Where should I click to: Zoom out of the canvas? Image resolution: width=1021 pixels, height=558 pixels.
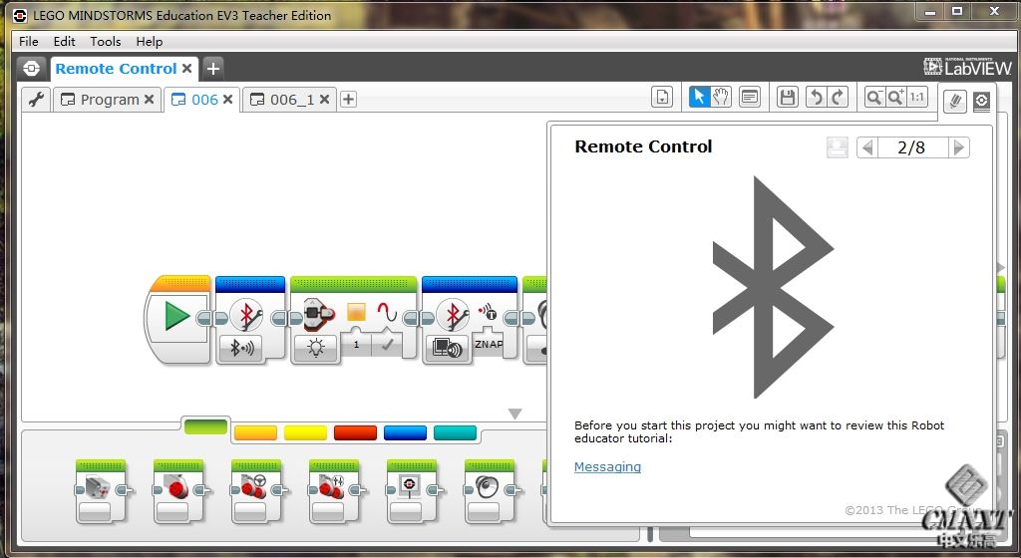[x=873, y=97]
